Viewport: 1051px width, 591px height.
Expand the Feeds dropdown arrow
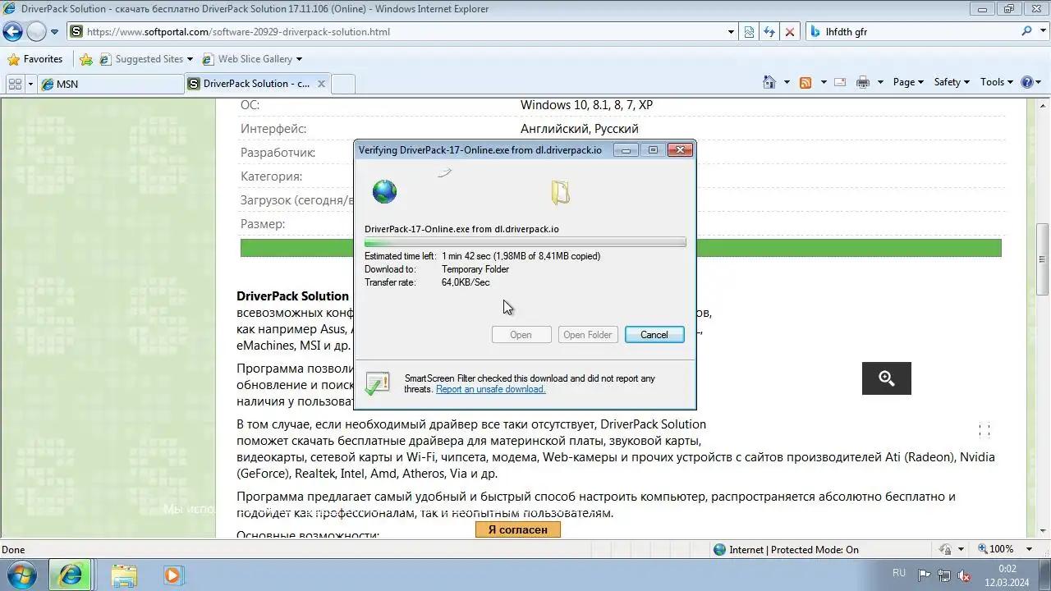pos(823,82)
